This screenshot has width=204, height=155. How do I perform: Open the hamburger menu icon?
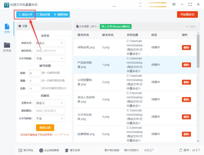174,4
